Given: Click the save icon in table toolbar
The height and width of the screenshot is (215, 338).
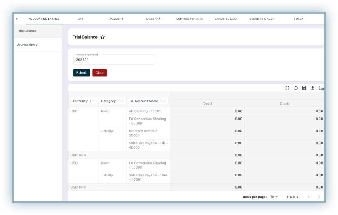Looking at the screenshot, I should (304, 88).
